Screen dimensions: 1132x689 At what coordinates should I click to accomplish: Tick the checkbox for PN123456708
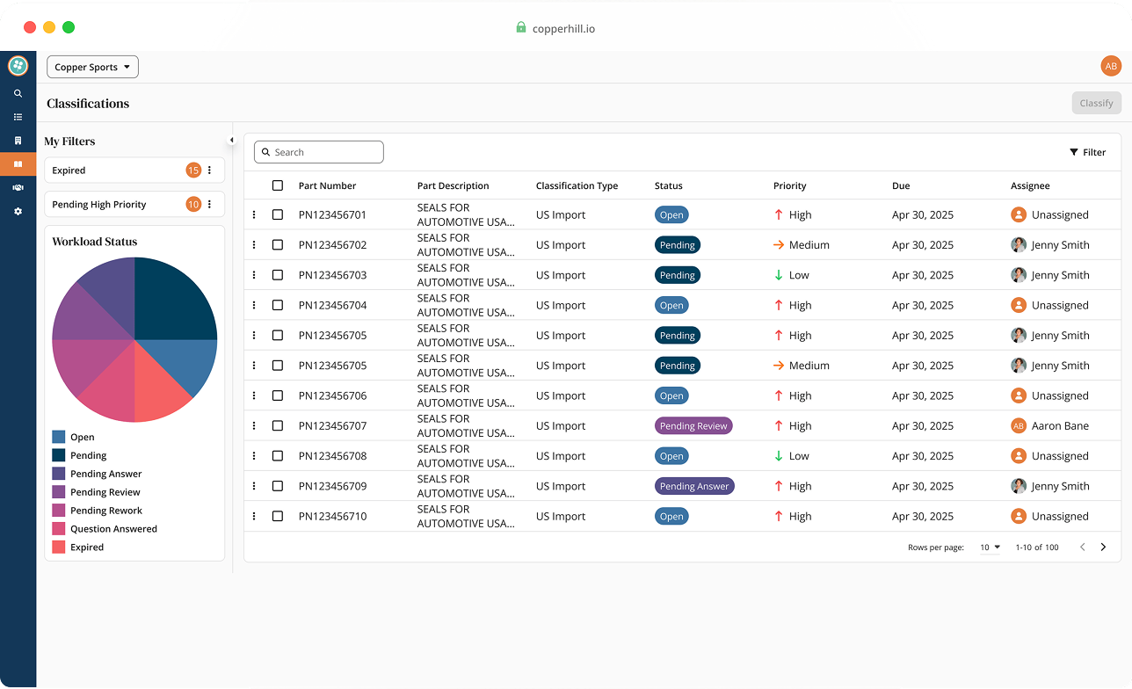coord(278,456)
